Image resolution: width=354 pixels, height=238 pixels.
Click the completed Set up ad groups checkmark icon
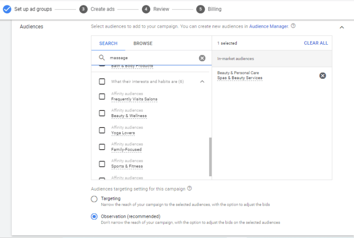click(7, 9)
